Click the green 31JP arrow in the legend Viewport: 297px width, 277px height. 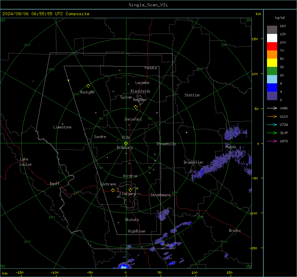pos(272,133)
